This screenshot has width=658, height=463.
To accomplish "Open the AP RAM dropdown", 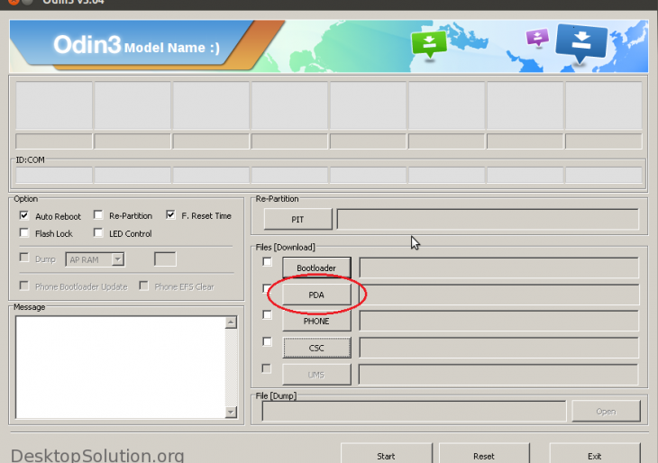I will pyautogui.click(x=118, y=259).
